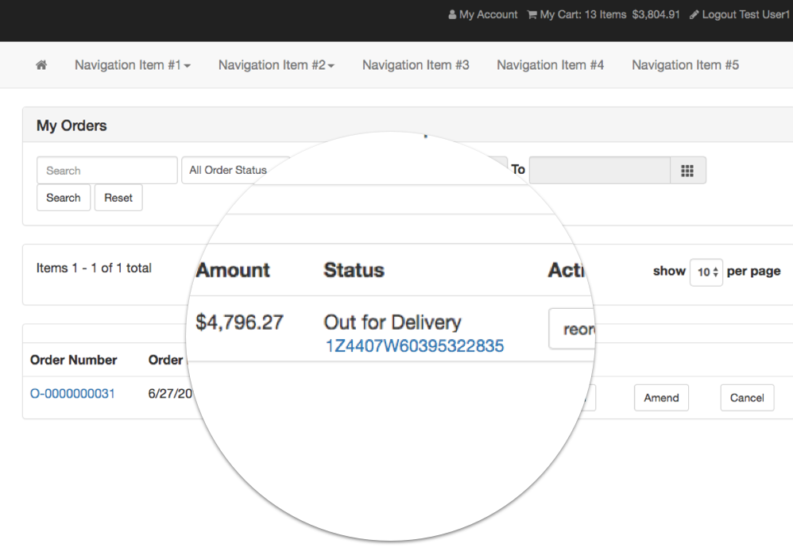793x559 pixels.
Task: Open order O-0000000031 link
Action: [x=72, y=394]
